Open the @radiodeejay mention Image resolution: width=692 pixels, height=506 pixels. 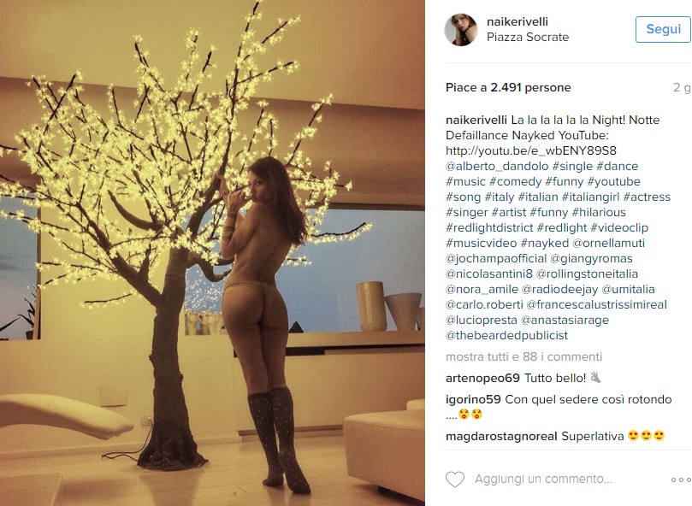pos(559,290)
